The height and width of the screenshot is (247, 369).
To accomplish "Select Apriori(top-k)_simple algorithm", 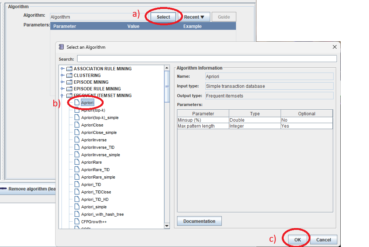I will coord(100,118).
